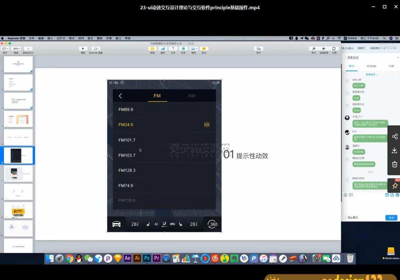
Task: Switch to the AM tab in radio mockup
Action: pyautogui.click(x=192, y=96)
